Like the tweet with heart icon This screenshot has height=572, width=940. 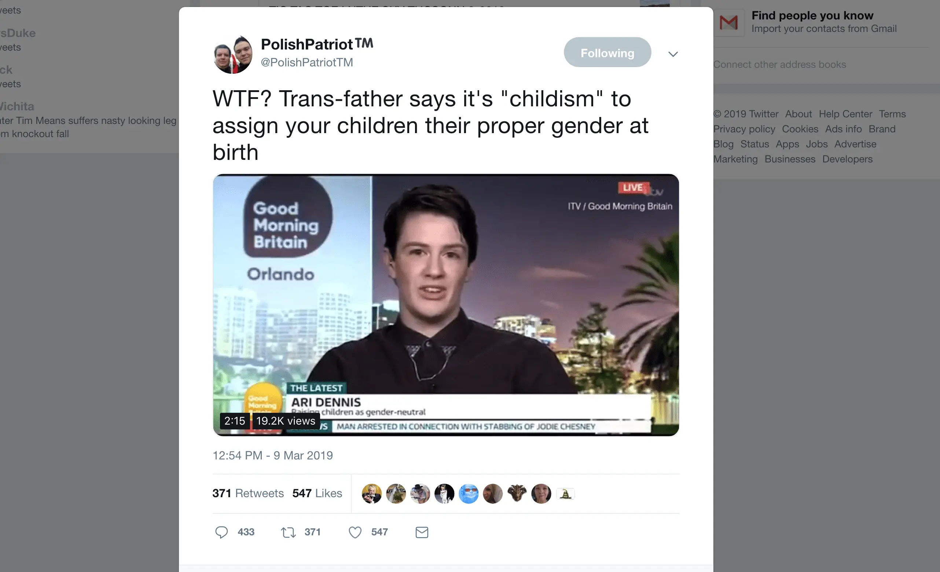click(355, 532)
